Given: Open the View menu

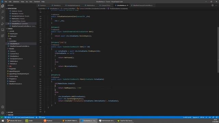Looking at the screenshot, I should [x=23, y=2].
